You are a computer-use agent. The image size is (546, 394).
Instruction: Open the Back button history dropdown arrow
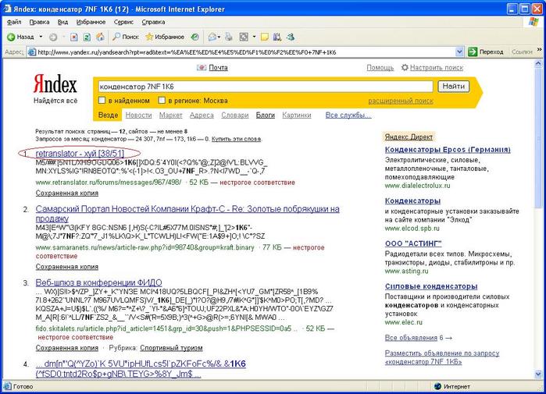pyautogui.click(x=39, y=37)
